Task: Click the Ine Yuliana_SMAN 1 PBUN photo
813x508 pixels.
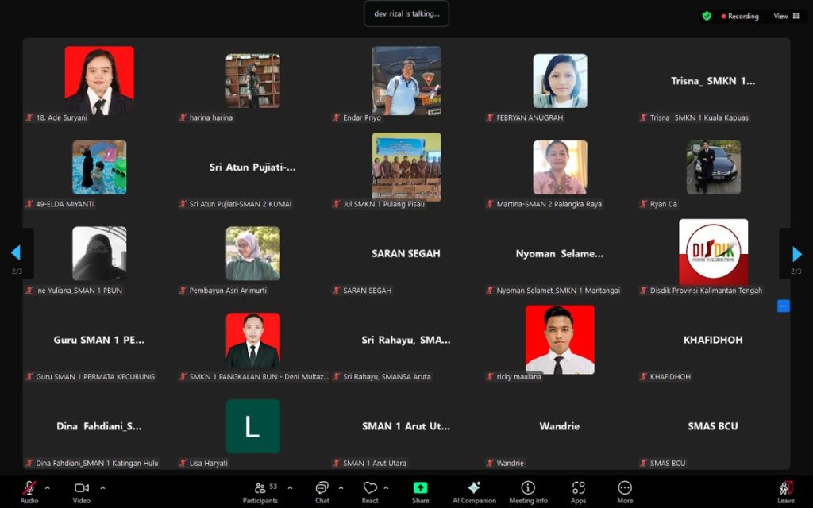Action: pos(99,253)
